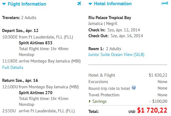The height and width of the screenshot is (116, 171).
Task: Click the Return Sze., ápr. 16 header
Action: pos(20,81)
